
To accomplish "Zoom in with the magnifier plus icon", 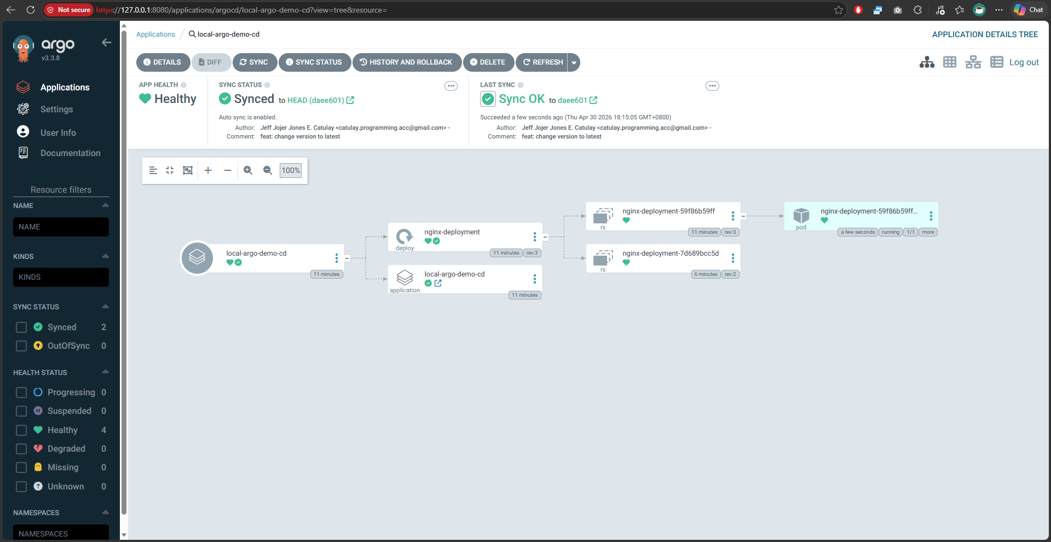I will 248,170.
